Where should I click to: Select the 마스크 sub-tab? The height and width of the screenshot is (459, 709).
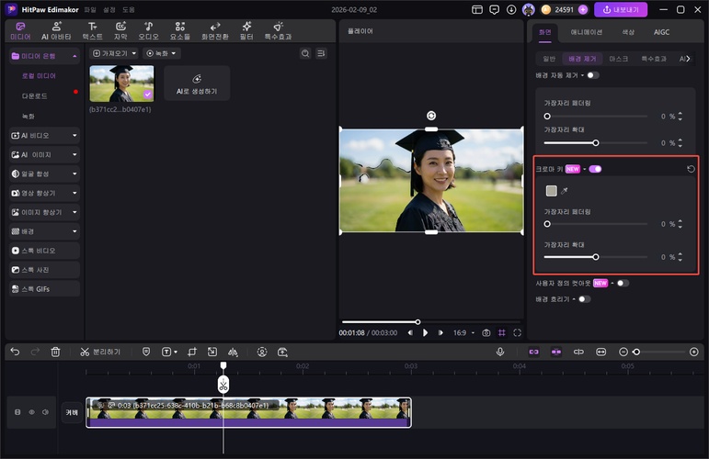pos(619,58)
